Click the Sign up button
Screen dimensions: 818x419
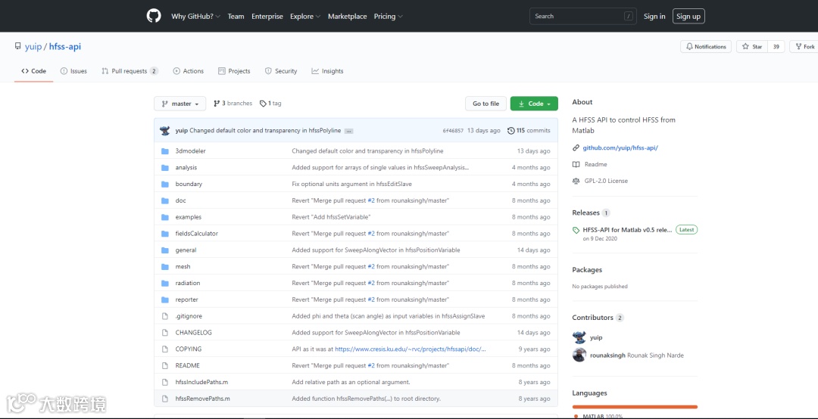point(688,16)
